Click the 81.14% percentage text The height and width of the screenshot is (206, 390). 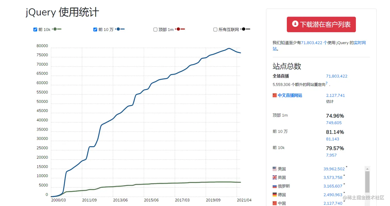pyautogui.click(x=335, y=132)
